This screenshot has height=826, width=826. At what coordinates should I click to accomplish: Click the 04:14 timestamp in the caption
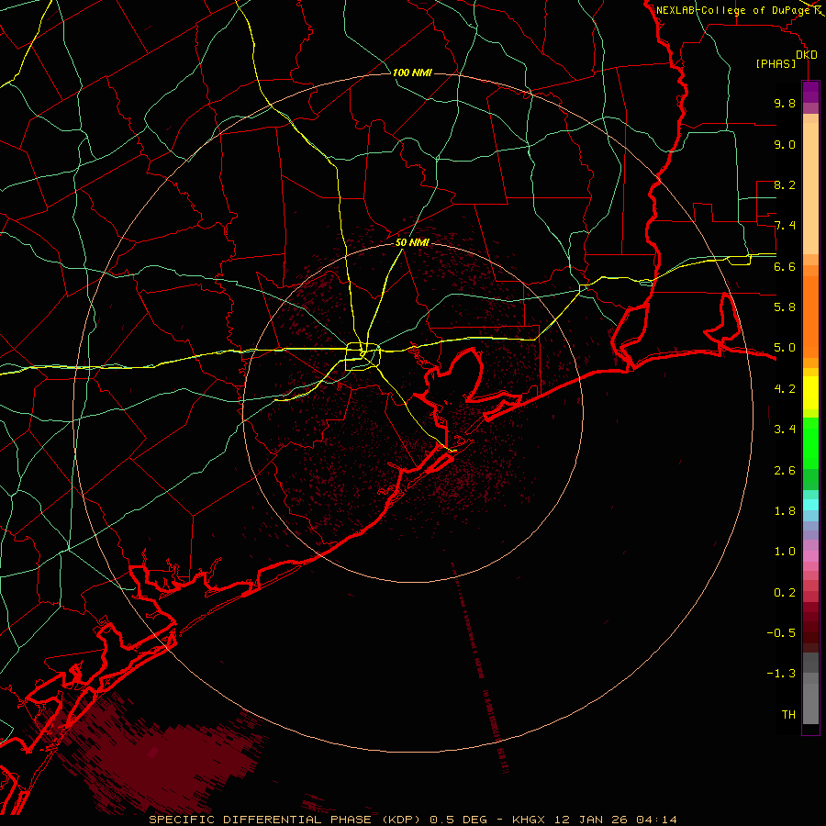click(x=656, y=820)
